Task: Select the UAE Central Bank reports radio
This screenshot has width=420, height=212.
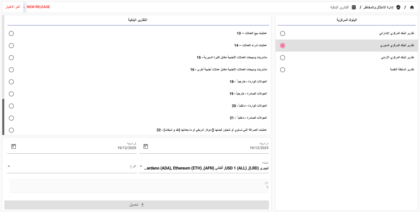Action: coord(283,33)
